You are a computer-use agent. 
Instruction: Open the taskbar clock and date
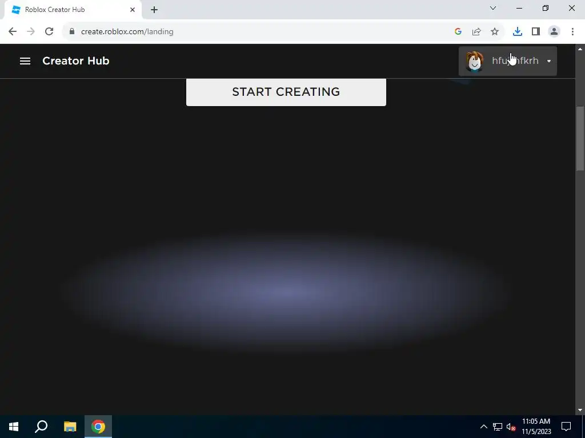pos(536,427)
